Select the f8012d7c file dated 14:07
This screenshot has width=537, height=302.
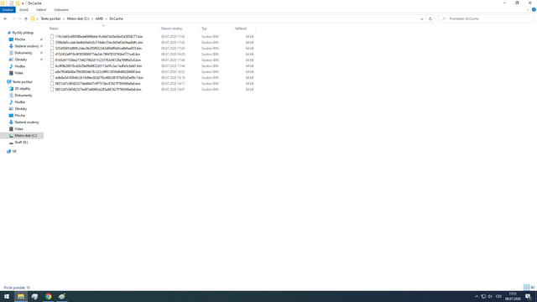coord(98,90)
